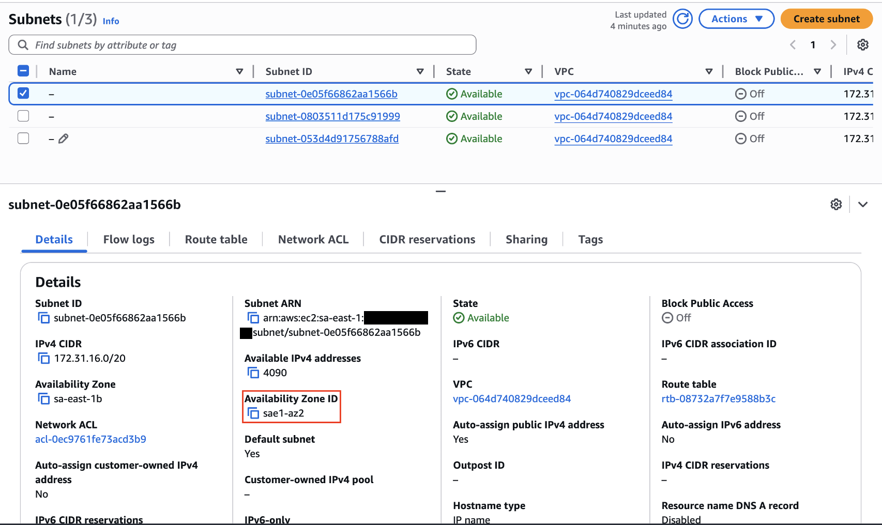The width and height of the screenshot is (882, 525).
Task: Edit the name of subnet-053d4d91756788afd
Action: pos(64,138)
